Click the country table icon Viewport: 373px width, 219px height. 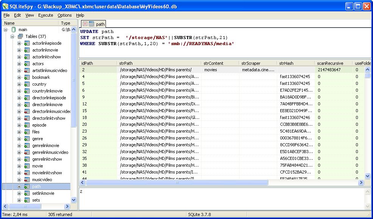[x=27, y=84]
